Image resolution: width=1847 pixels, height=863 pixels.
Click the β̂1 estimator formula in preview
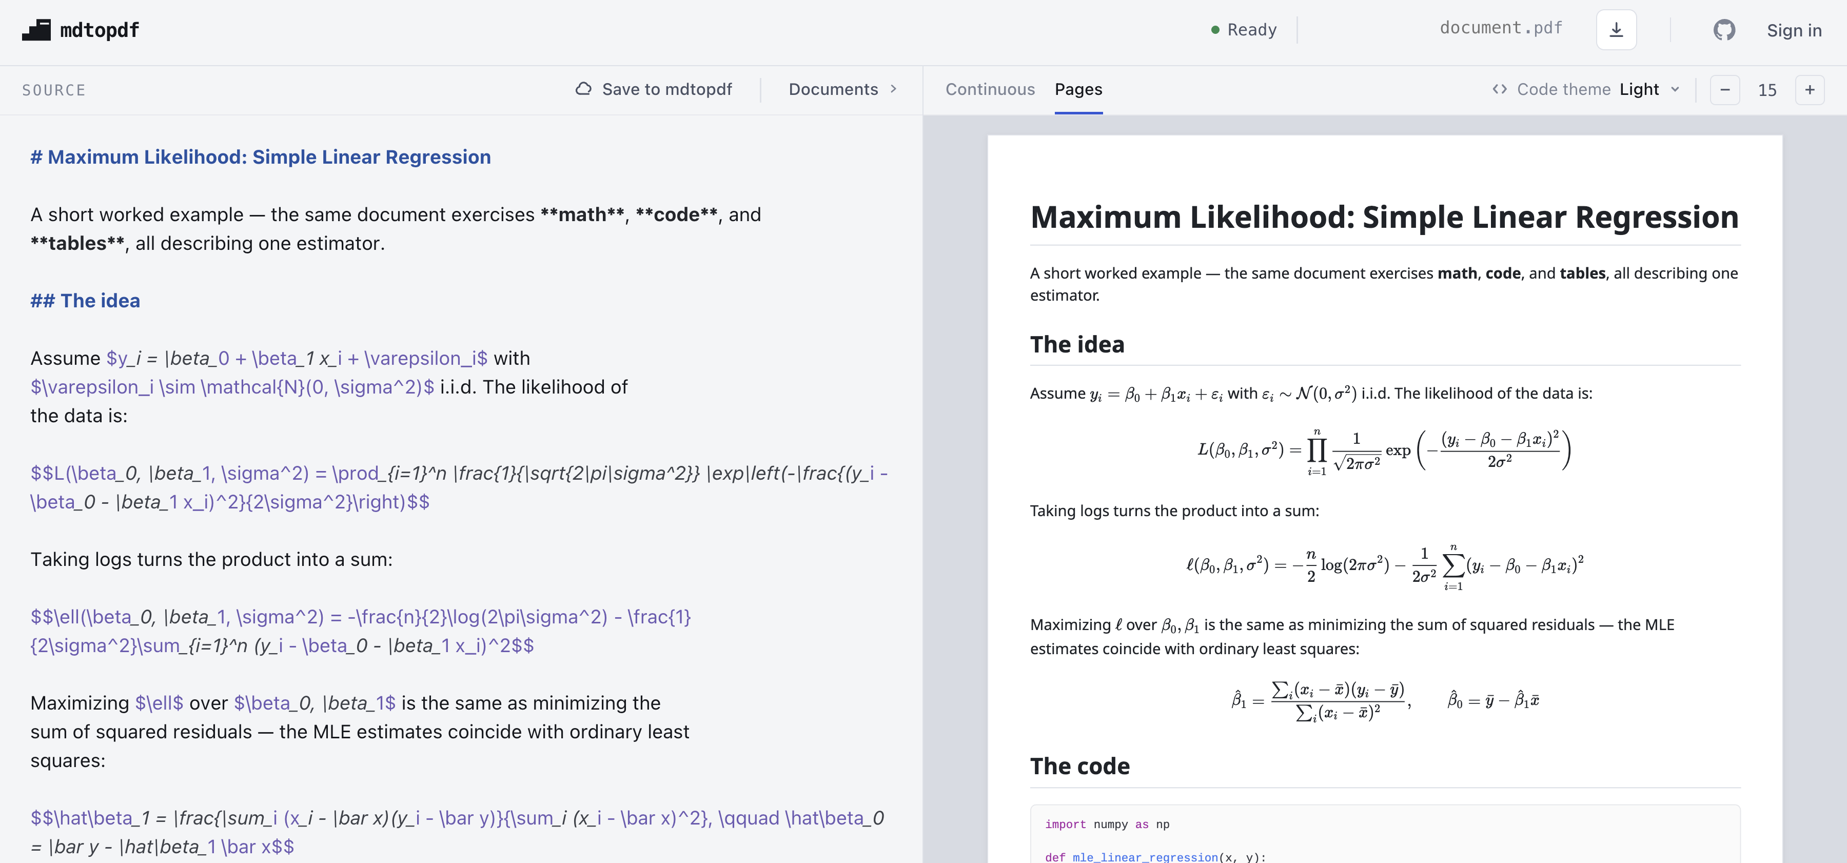pos(1322,701)
